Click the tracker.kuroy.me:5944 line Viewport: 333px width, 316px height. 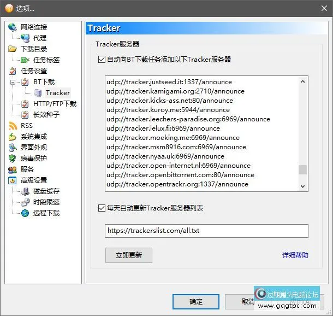[168, 110]
